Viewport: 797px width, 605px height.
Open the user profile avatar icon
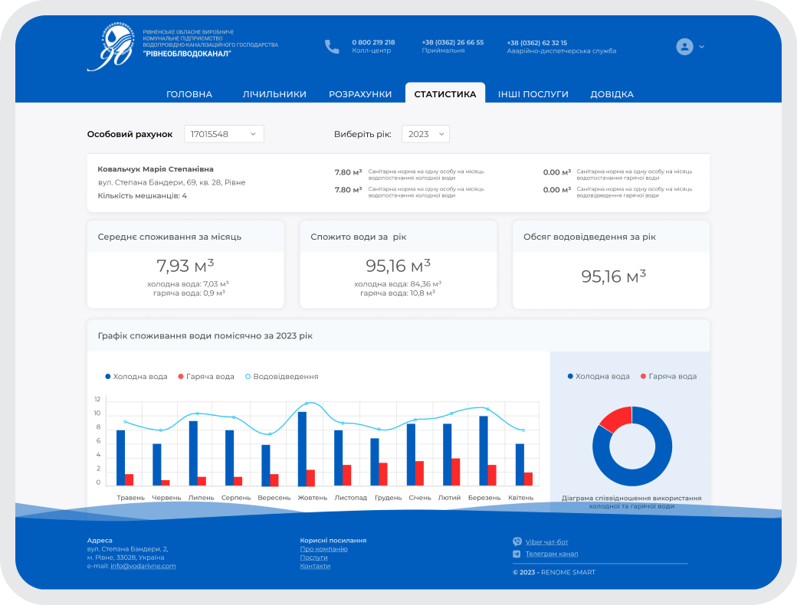[684, 47]
